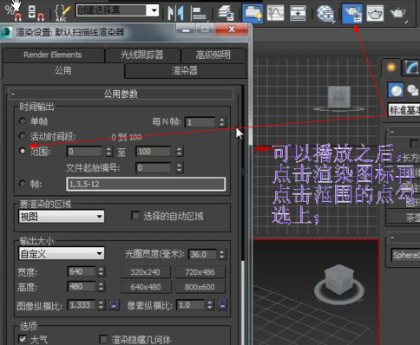This screenshot has width=420, height=345.
Task: Click the Width field showing 640
Action: coord(82,271)
